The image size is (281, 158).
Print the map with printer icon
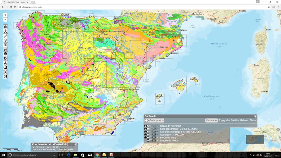click(5, 54)
